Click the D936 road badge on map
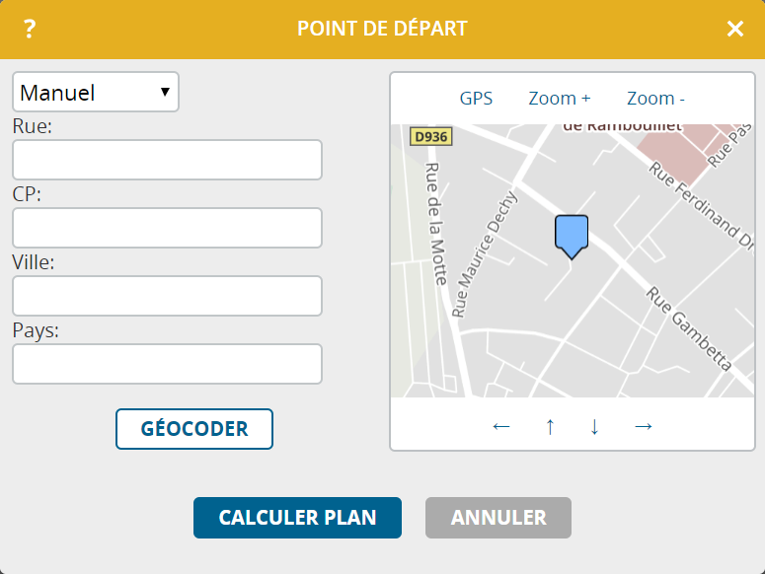765x574 pixels. pyautogui.click(x=431, y=137)
